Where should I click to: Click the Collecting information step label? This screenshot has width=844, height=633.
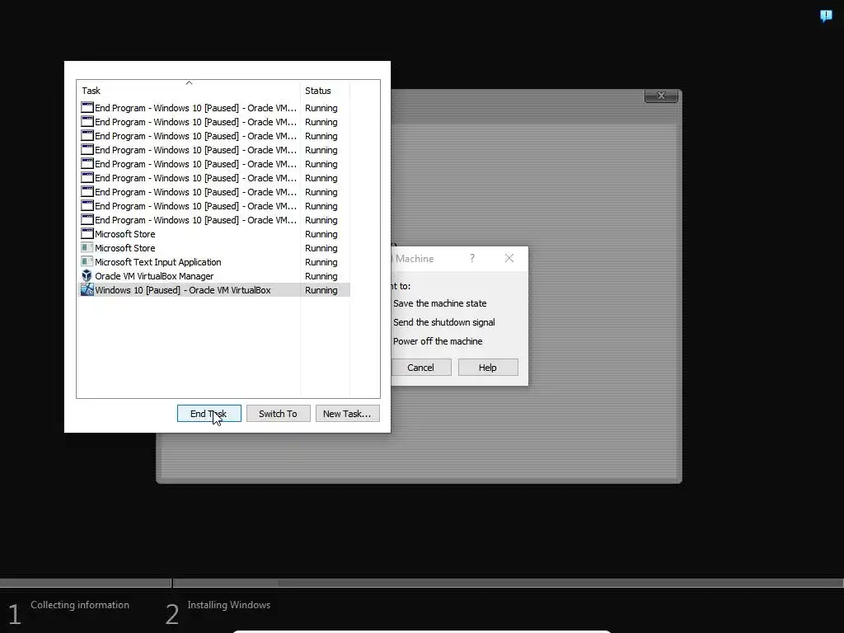tap(80, 604)
